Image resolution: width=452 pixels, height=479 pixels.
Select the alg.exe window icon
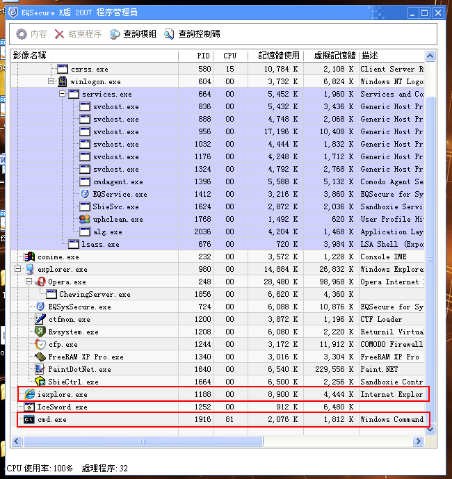[x=85, y=232]
